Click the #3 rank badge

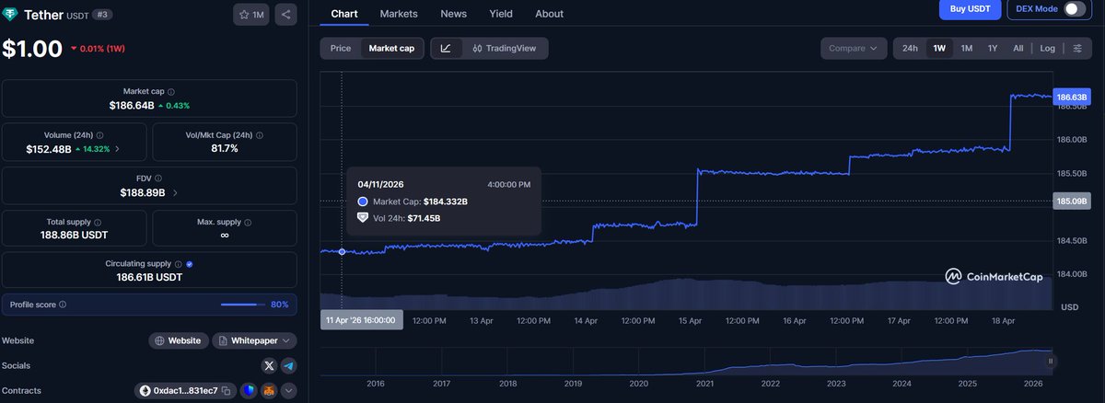(x=103, y=15)
